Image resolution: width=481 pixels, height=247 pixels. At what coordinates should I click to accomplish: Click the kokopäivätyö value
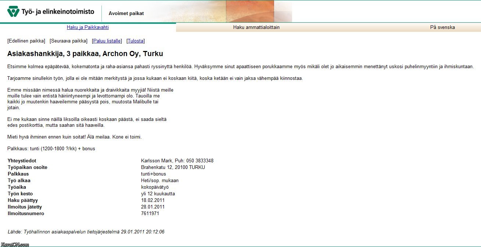tap(155, 187)
